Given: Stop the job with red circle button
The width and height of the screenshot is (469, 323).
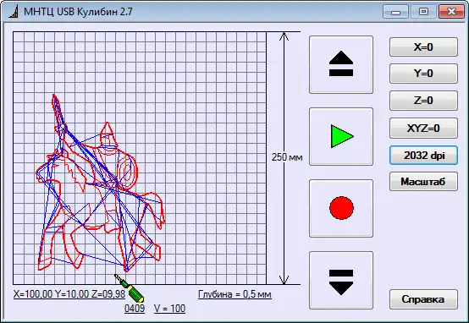Looking at the screenshot, I should (x=341, y=208).
